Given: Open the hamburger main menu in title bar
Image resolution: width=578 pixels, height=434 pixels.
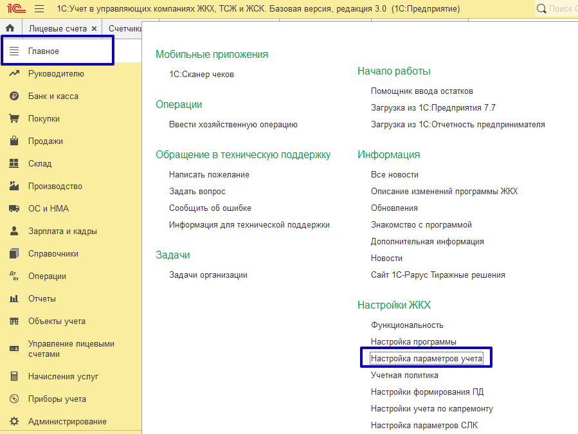Looking at the screenshot, I should 39,10.
